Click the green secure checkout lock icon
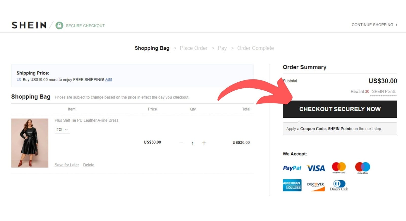 [59, 25]
